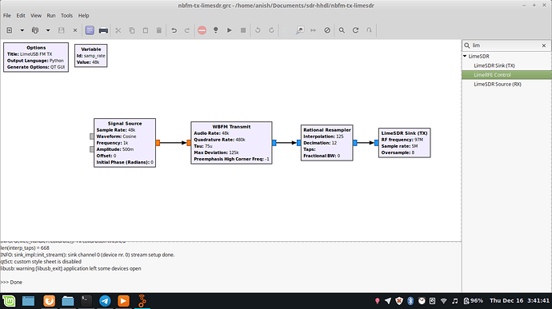Viewport: 552px width, 309px height.
Task: Click the New flowgraph icon
Action: [10, 30]
